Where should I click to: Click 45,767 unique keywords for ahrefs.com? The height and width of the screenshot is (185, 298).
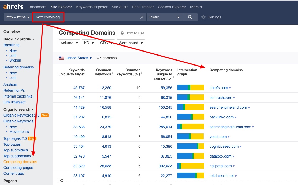79,88
